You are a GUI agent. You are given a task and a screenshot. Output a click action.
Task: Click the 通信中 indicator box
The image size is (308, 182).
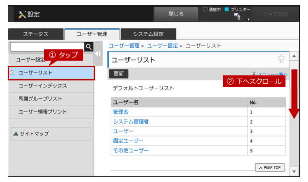click(x=205, y=9)
